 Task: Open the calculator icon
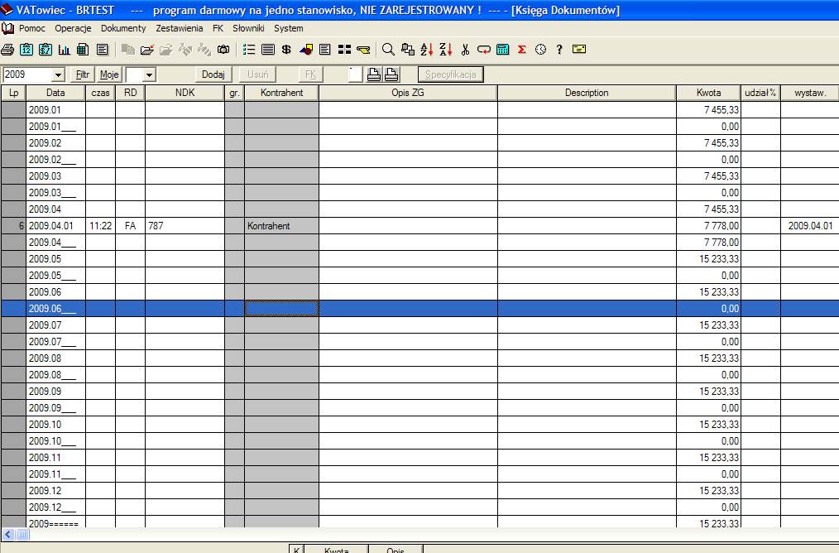click(x=502, y=50)
